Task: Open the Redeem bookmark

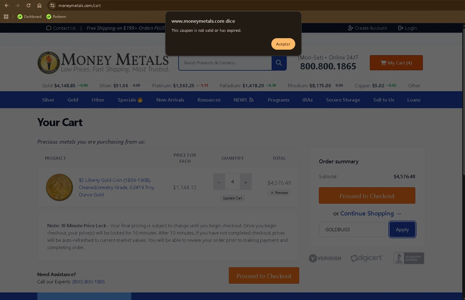Action: [56, 17]
